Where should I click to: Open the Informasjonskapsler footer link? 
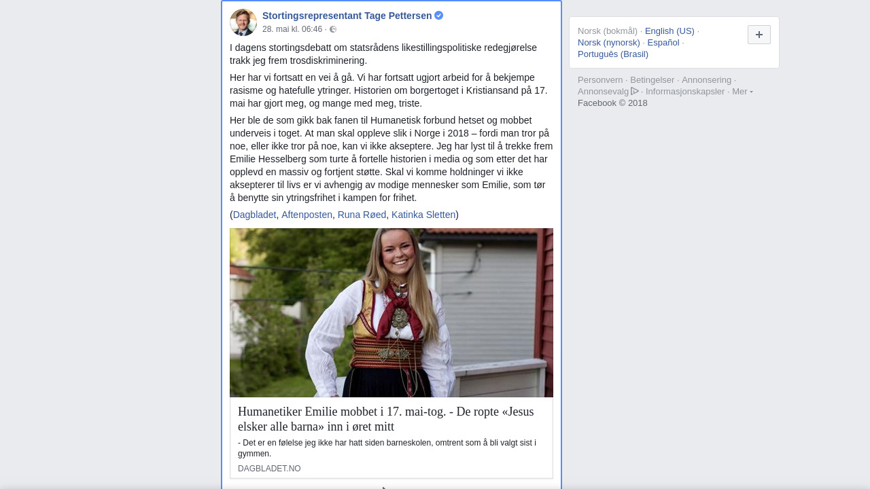tap(685, 92)
